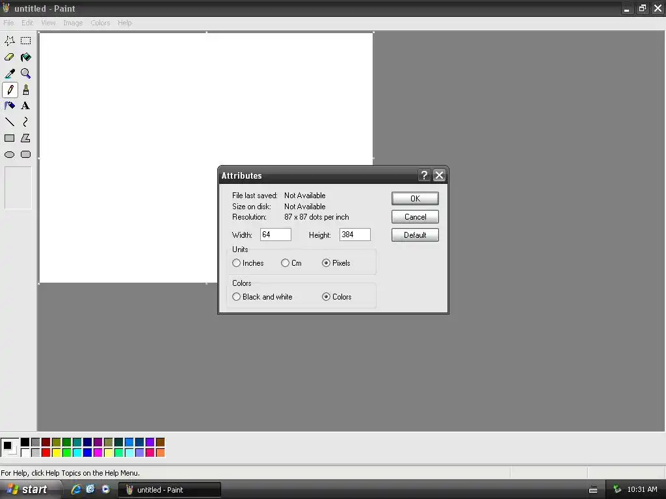Pick the Eraser tool
666x499 pixels.
(x=9, y=57)
